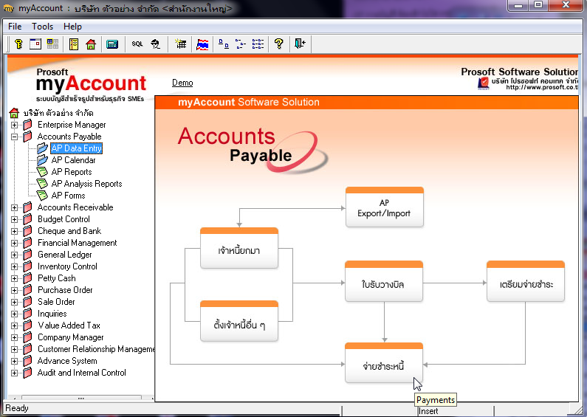
Task: Open the calculator toolbar icon
Action: coord(112,44)
